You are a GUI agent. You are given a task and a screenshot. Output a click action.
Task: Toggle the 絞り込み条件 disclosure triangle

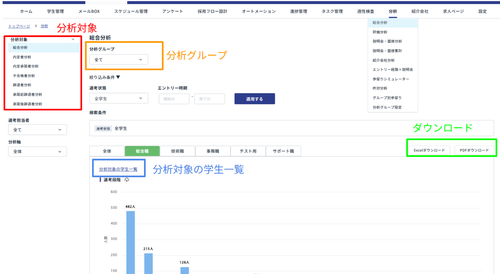click(118, 77)
